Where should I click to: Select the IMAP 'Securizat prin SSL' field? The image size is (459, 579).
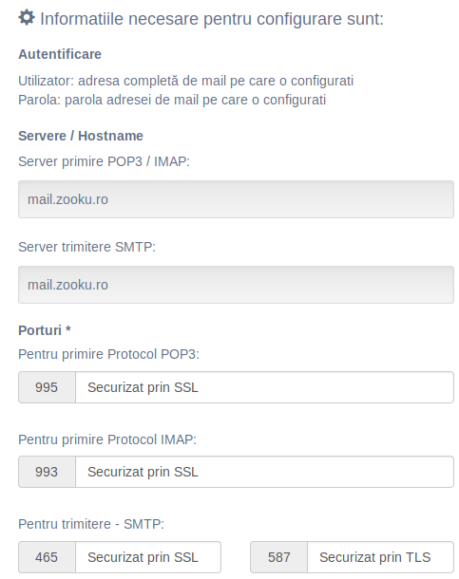264,472
